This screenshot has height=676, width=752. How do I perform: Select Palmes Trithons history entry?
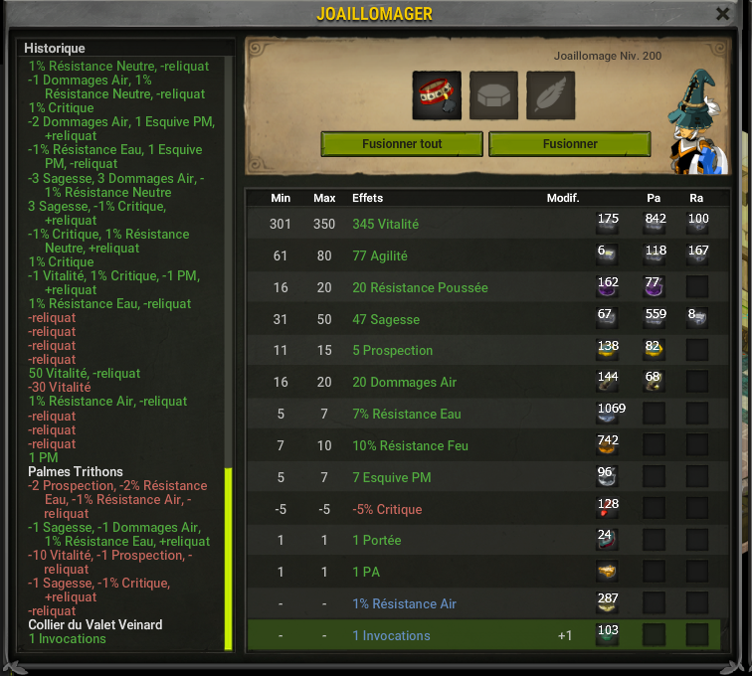coord(76,472)
